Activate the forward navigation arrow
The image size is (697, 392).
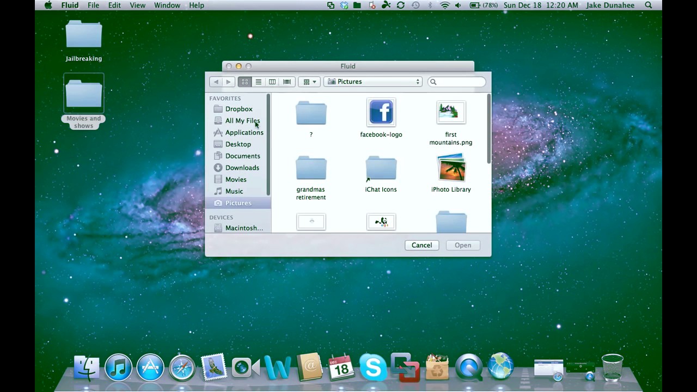click(228, 82)
